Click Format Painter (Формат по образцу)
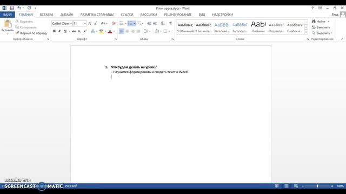Screen dimensions: 346x194 click(31, 33)
